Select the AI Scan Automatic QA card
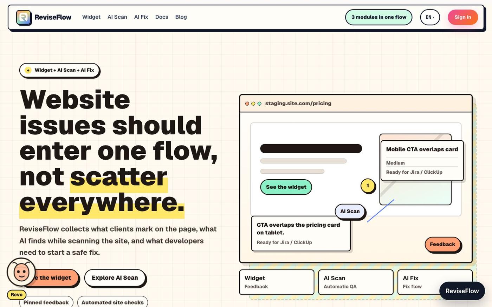The image size is (492, 307). 356,282
